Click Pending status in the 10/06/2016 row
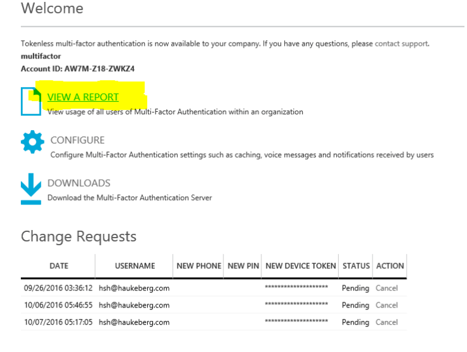Viewport: 467px width, 352px height. pyautogui.click(x=355, y=306)
